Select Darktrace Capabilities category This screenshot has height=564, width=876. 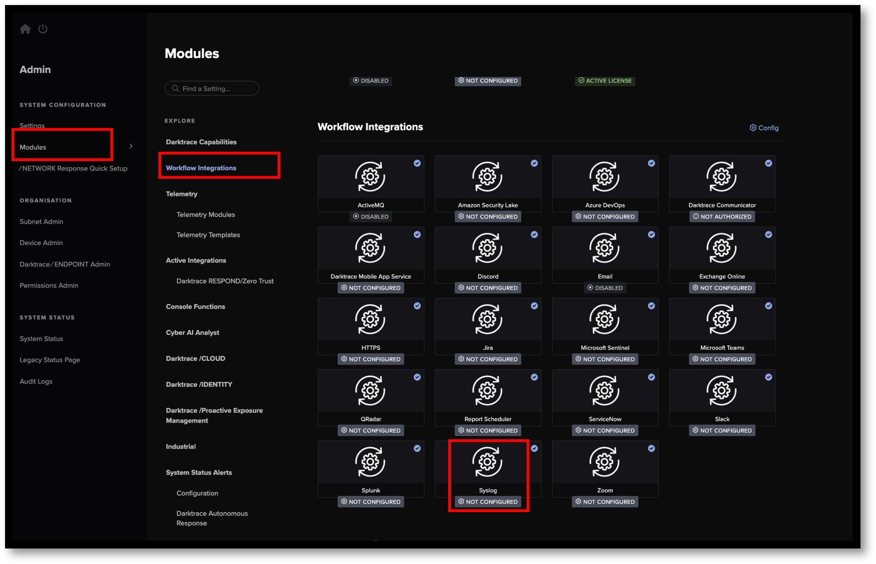(x=201, y=142)
